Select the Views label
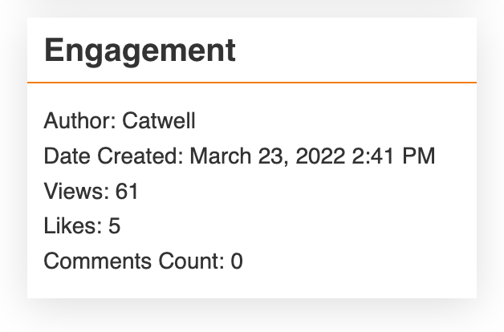 point(76,191)
